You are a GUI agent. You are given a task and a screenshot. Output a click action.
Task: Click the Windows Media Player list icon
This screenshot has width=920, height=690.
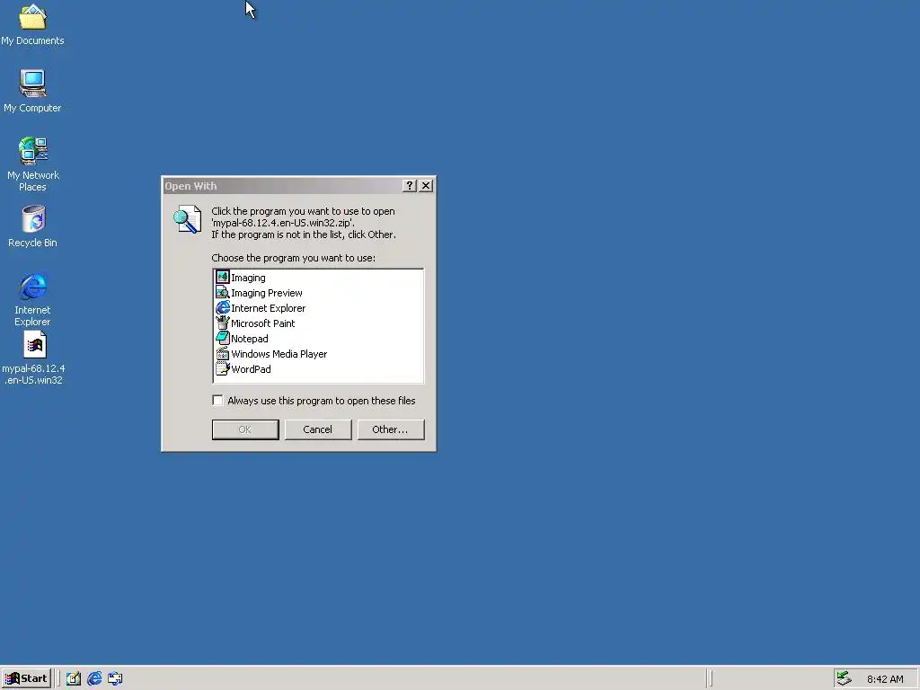(223, 353)
